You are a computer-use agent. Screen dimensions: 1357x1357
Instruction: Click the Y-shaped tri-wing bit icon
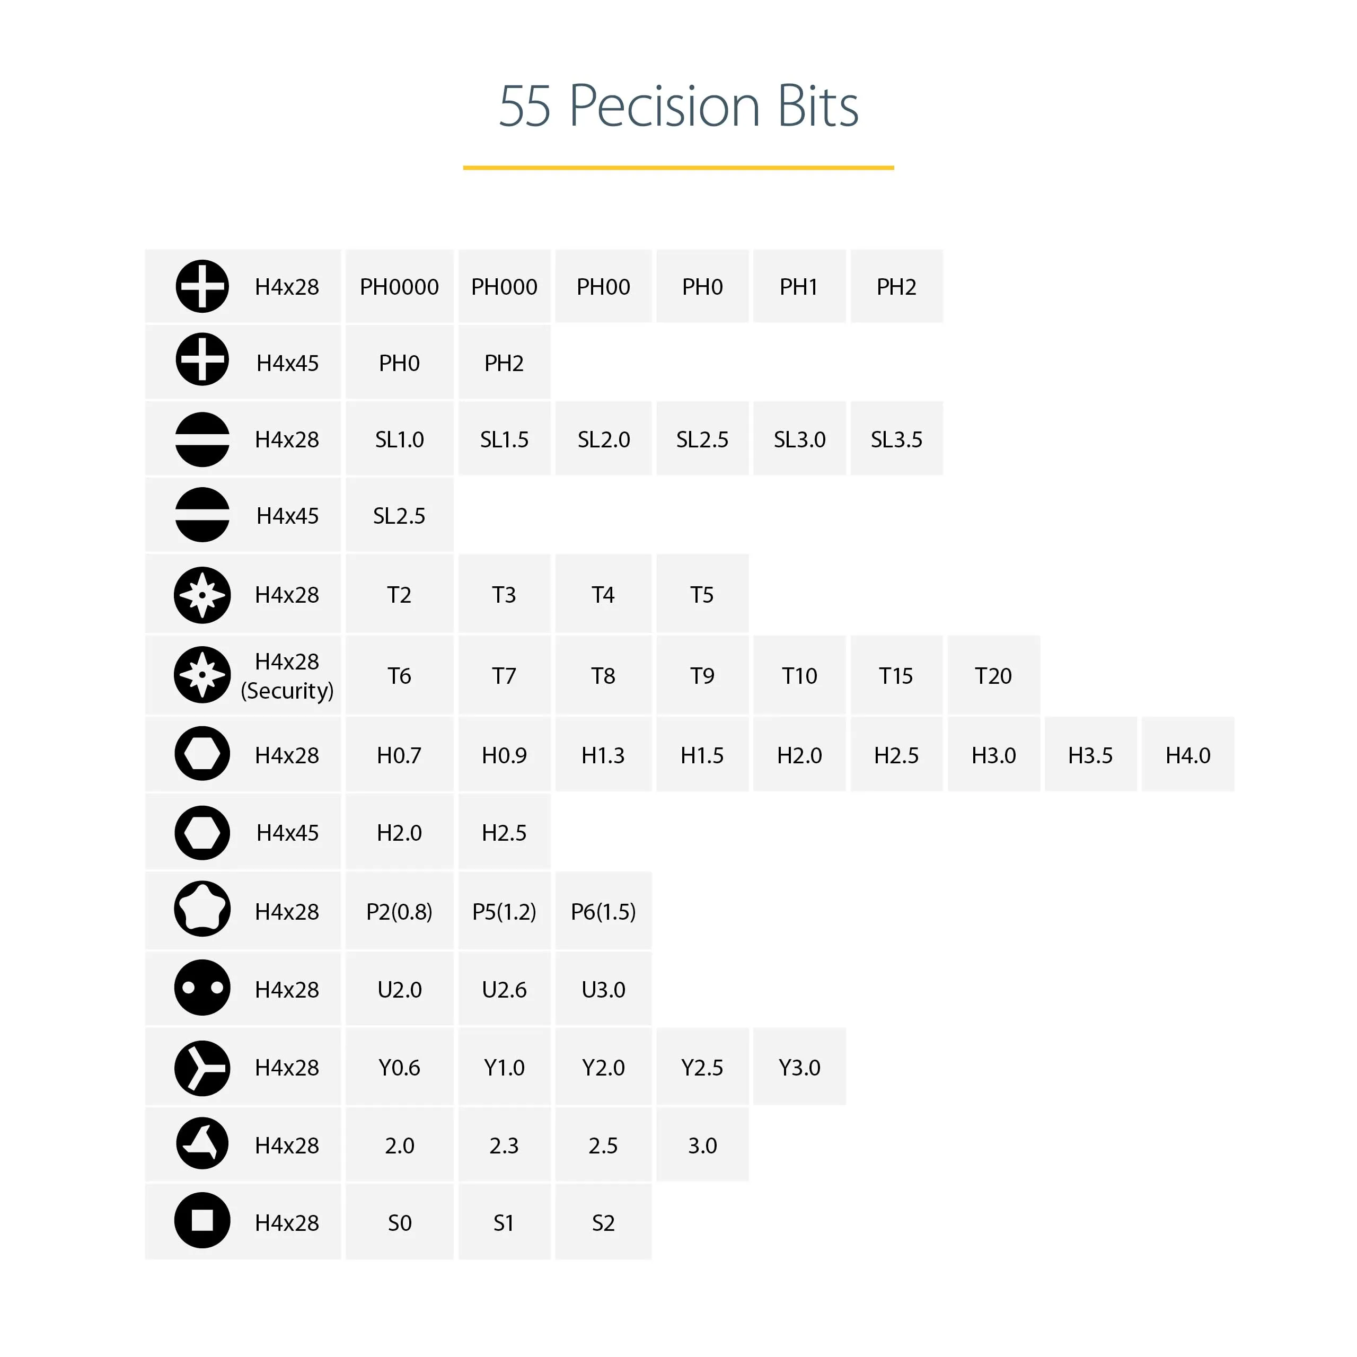[x=202, y=1068]
